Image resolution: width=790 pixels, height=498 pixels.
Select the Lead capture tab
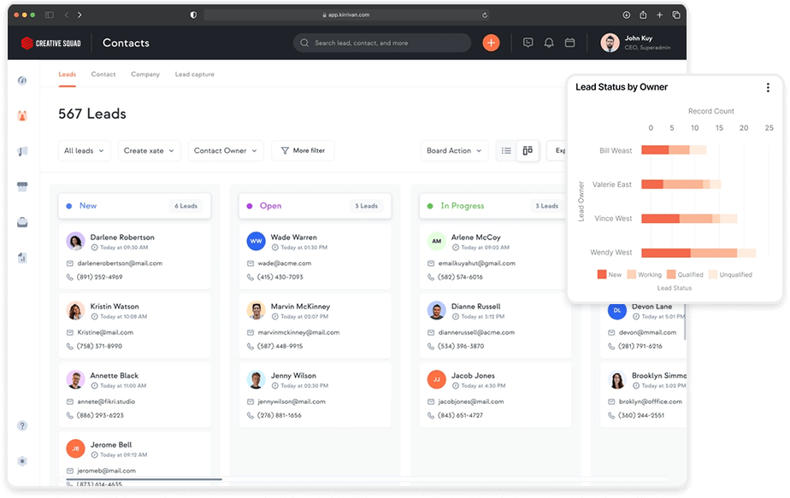(194, 74)
